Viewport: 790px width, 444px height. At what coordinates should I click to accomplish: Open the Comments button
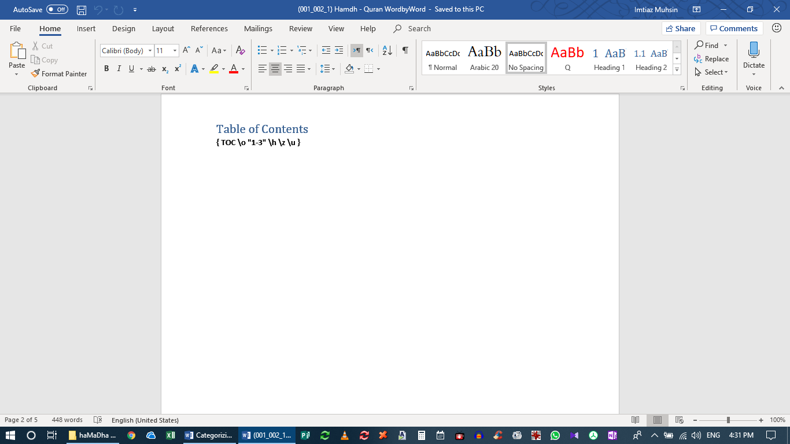pyautogui.click(x=734, y=28)
